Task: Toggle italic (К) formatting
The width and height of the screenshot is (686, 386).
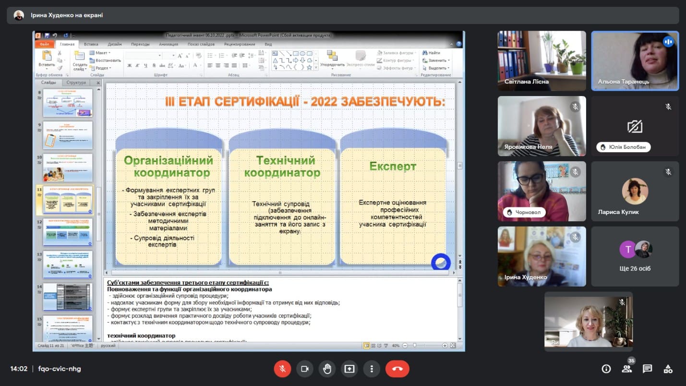Action: [x=137, y=66]
